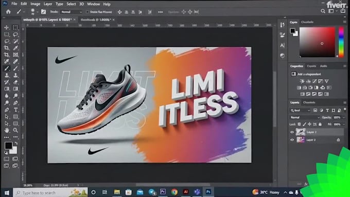The height and width of the screenshot is (197, 350).
Task: Reset to default colors icon in tools panel
Action: coord(6,153)
